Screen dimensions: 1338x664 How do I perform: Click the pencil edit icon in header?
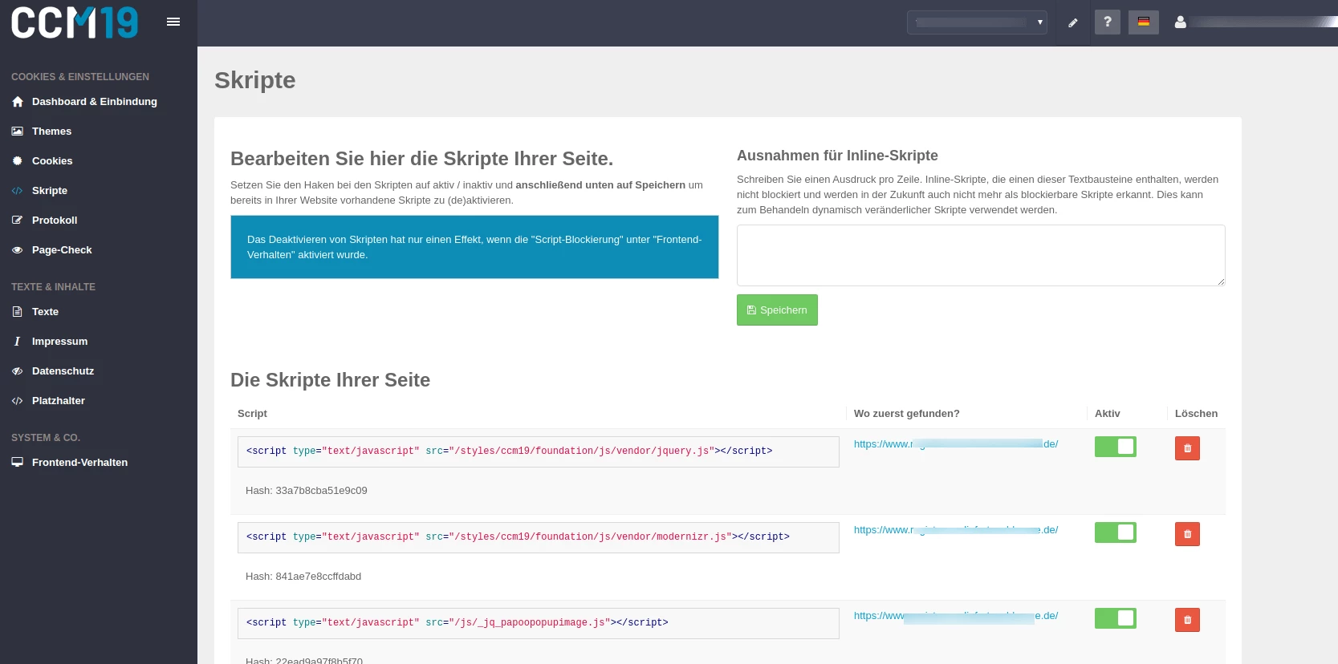(1072, 22)
